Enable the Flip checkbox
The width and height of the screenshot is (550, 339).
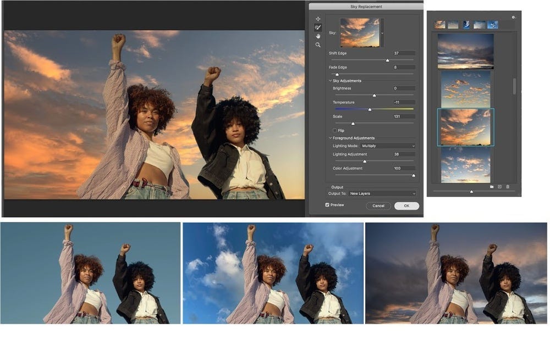(335, 131)
